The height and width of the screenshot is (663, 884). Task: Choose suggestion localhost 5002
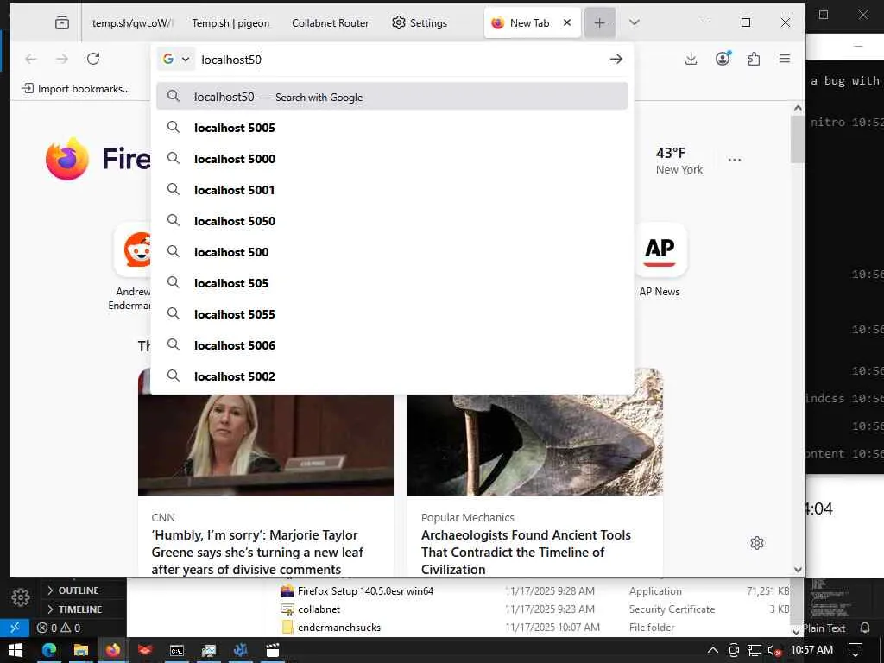pos(393,376)
